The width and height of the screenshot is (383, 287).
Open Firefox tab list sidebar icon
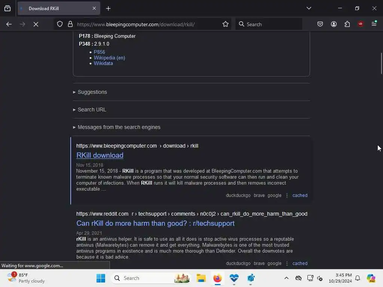(7, 9)
